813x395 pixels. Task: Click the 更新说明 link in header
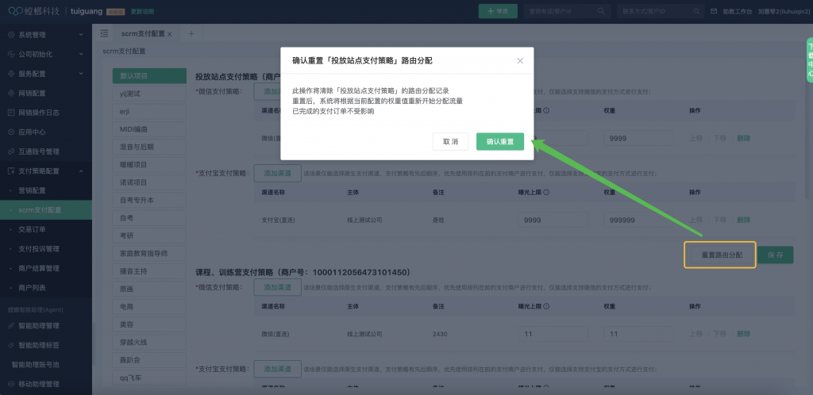tap(144, 12)
